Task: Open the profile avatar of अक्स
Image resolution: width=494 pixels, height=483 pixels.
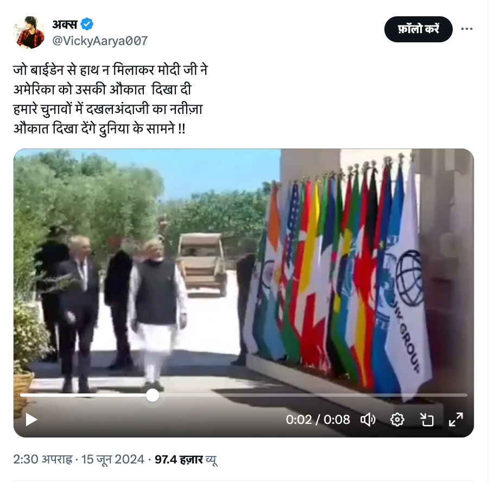Action: [x=29, y=33]
